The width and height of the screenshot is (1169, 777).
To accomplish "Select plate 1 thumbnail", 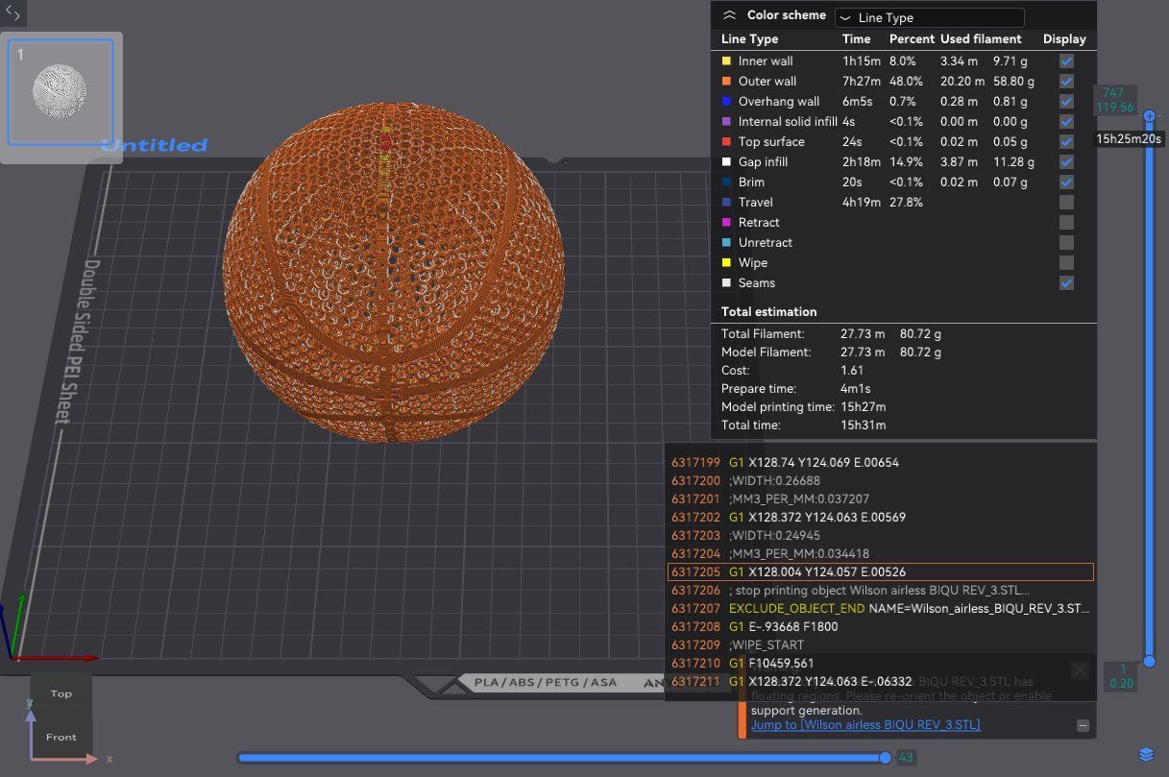I will 61,91.
